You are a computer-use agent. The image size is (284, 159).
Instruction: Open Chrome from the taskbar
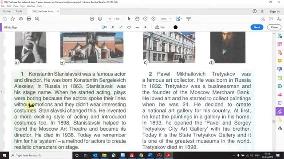141,155
